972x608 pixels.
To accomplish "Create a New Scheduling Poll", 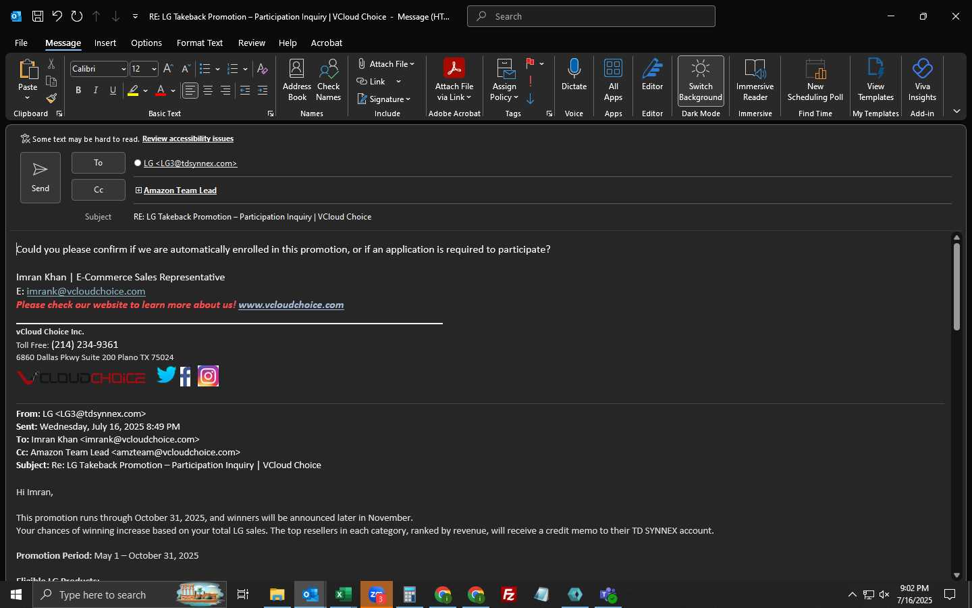I will pos(815,80).
